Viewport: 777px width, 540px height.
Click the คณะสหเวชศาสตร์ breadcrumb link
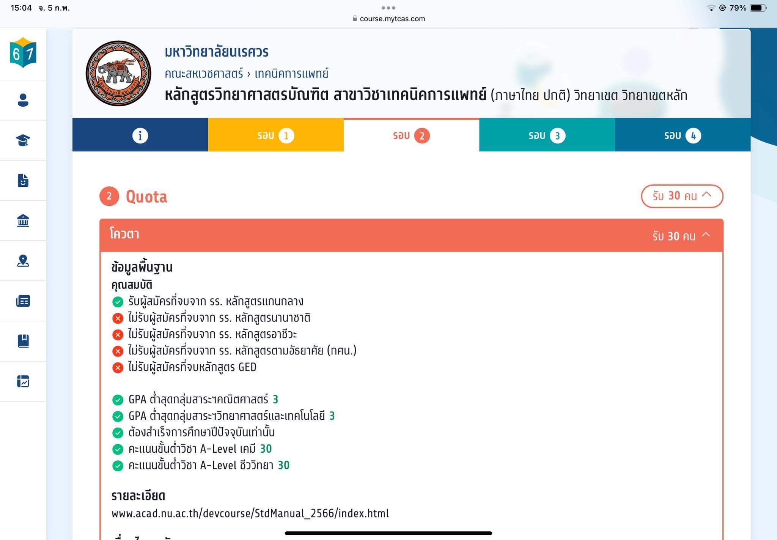[204, 74]
